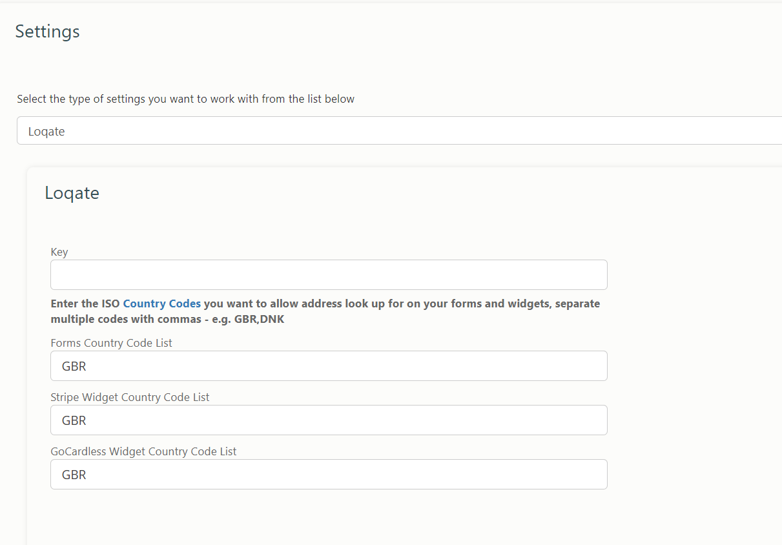Click the 'Select the type of settings' instruction text
Screen dimensions: 782x545
[x=186, y=99]
